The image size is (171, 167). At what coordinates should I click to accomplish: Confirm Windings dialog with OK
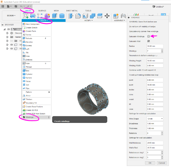[x=150, y=163]
